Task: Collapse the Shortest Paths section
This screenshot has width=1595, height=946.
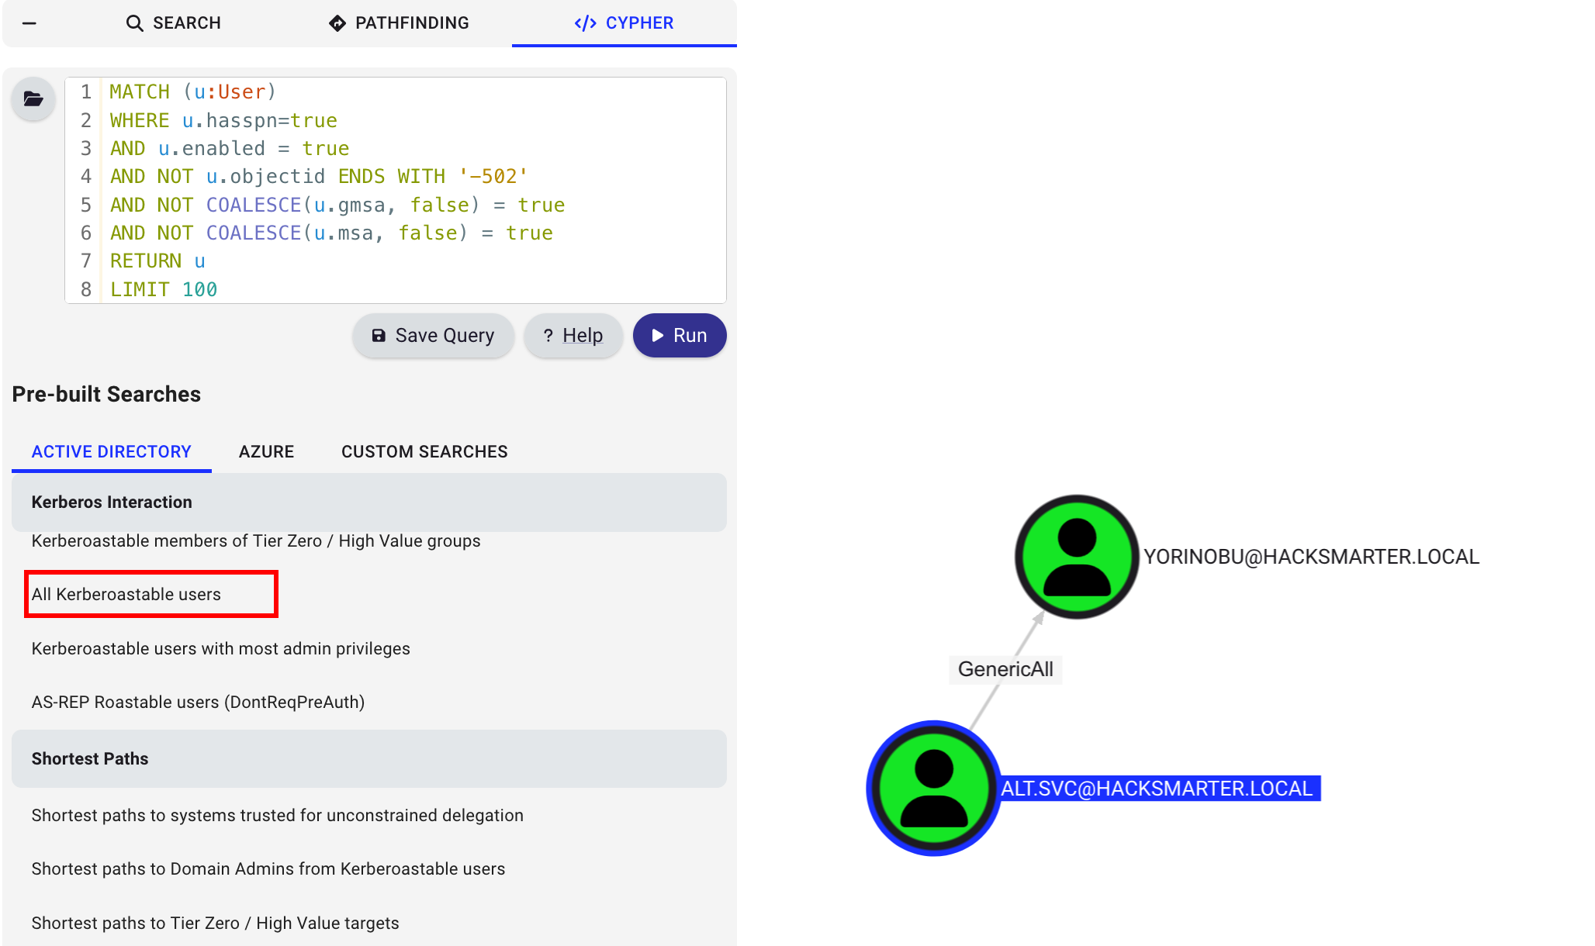Action: [368, 759]
